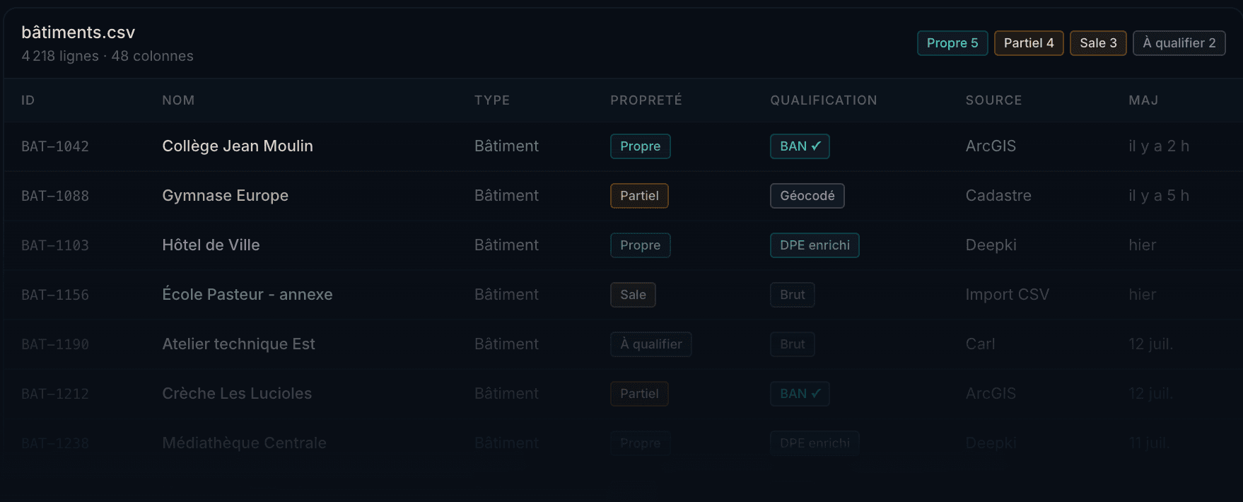Click the Partiel badge on Gymnase Europe
Viewport: 1243px width, 502px height.
click(639, 196)
